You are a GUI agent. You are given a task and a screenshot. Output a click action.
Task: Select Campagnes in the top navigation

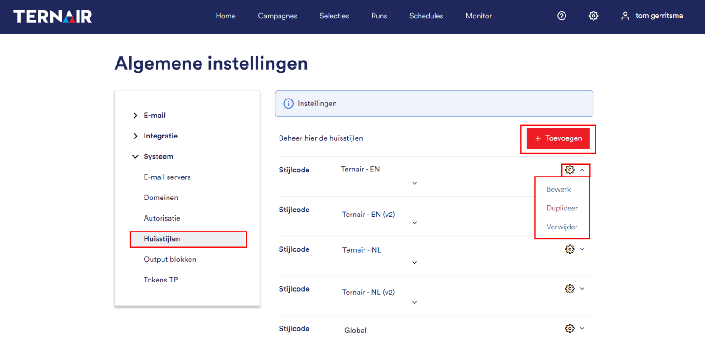tap(277, 16)
